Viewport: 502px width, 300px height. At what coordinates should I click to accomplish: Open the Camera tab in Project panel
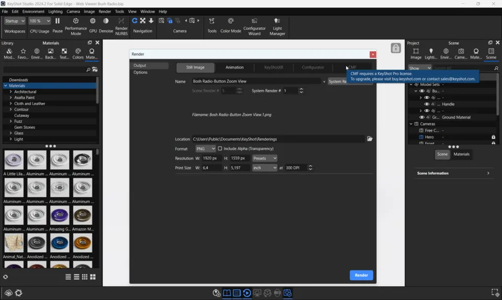point(461,54)
